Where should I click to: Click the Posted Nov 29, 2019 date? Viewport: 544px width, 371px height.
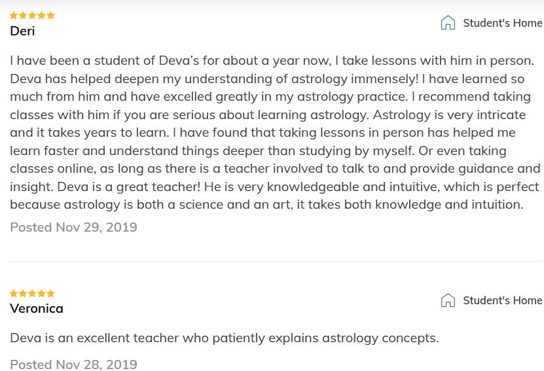pos(73,227)
